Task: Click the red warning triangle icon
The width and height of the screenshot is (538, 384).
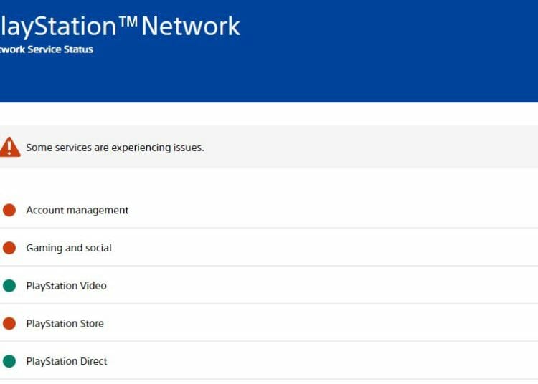Action: click(x=9, y=147)
